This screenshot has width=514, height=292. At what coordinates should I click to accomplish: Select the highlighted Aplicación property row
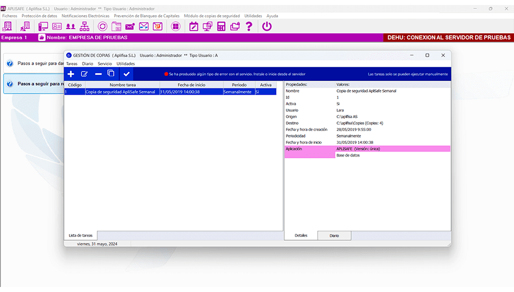pos(367,149)
